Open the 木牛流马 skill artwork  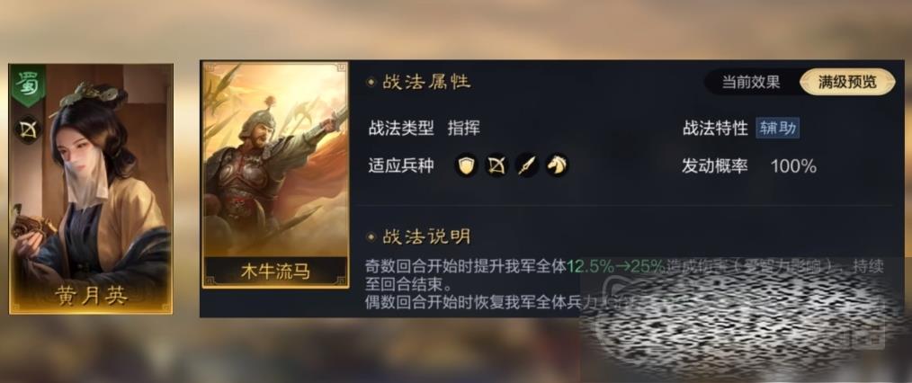point(275,159)
